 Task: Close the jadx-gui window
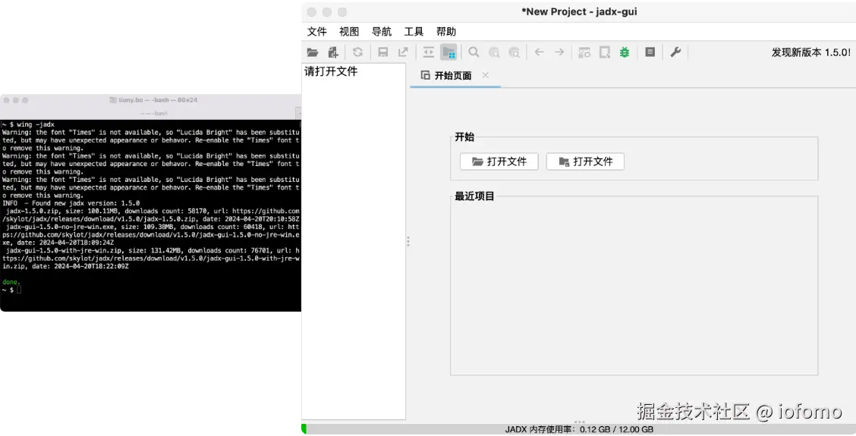tap(312, 12)
